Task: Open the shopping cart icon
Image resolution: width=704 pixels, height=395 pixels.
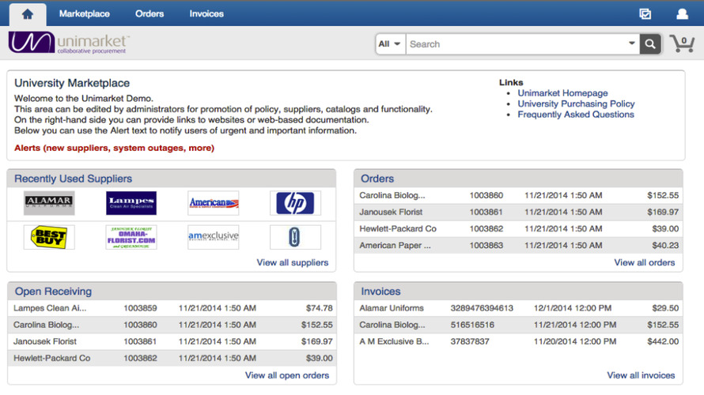Action: 682,44
